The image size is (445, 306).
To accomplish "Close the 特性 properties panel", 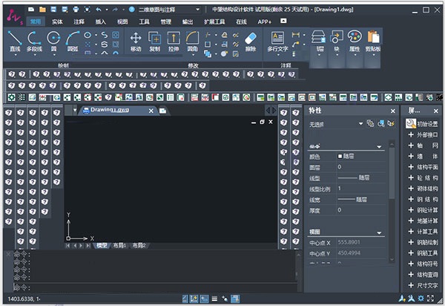I will pyautogui.click(x=393, y=111).
